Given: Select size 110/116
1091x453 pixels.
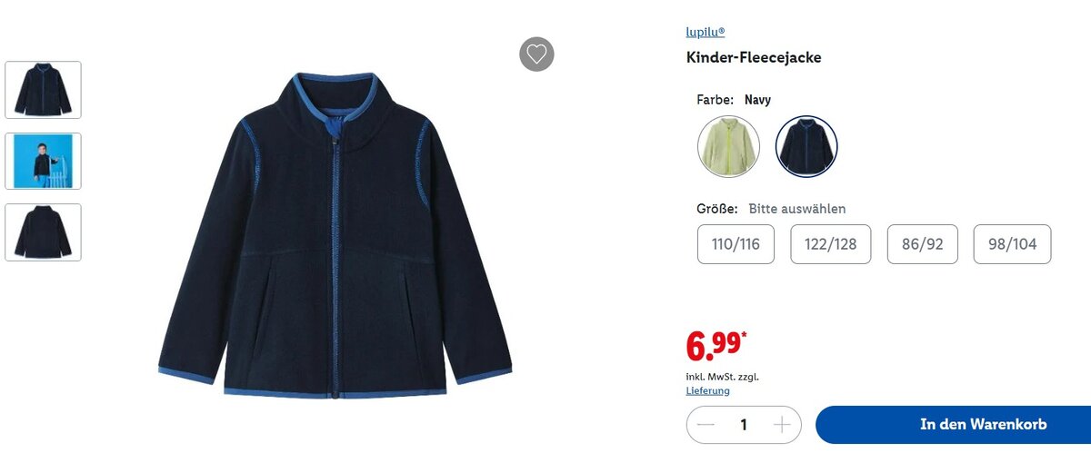Looking at the screenshot, I should click(736, 244).
